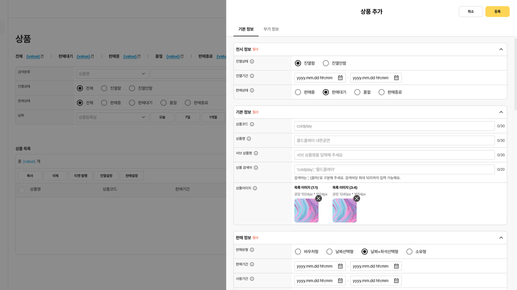Open calendar for 진열기간 end date
This screenshot has width=517, height=290.
click(396, 78)
